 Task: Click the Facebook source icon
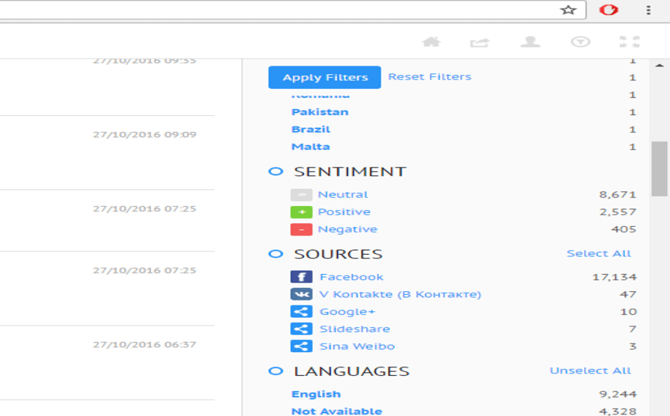pyautogui.click(x=301, y=277)
